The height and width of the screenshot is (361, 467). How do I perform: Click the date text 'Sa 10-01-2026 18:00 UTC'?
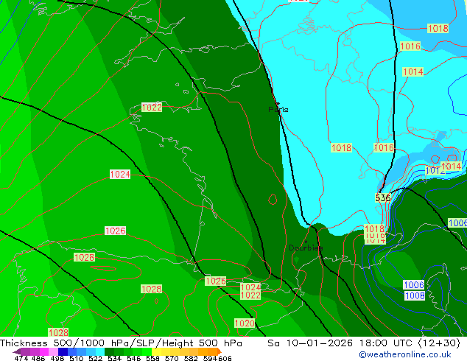[341, 343]
